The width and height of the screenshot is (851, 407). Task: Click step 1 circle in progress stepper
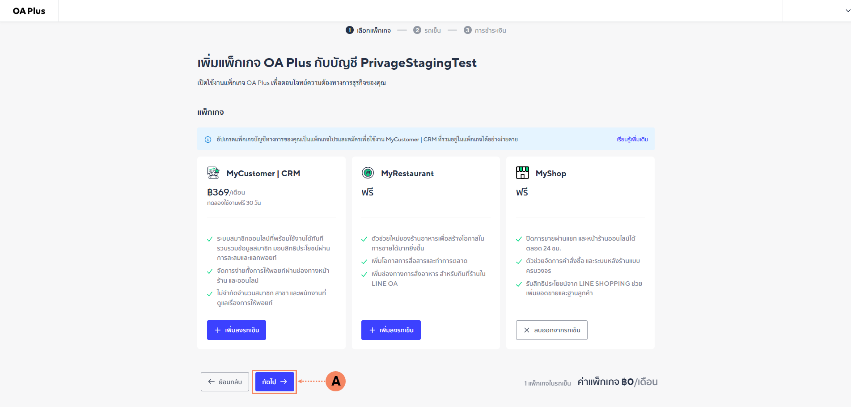click(x=350, y=30)
